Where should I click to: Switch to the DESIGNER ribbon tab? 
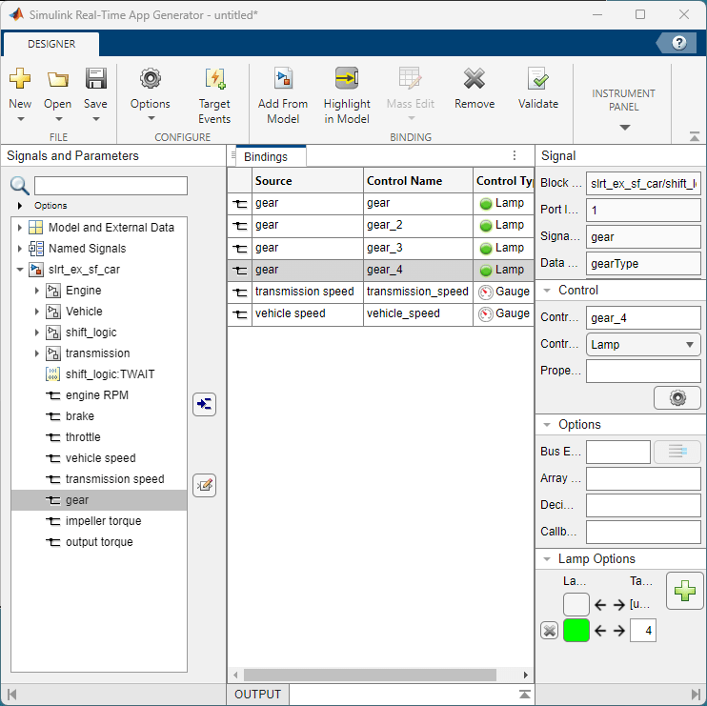coord(51,44)
